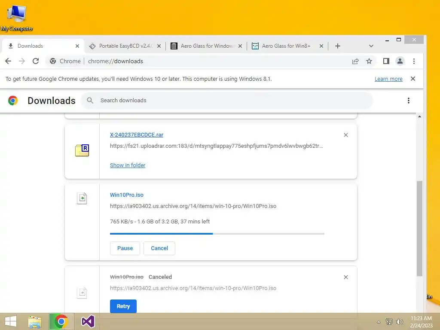Switch to Aero Glass for Windows tab
Screen dimensions: 440x330
pos(206,46)
